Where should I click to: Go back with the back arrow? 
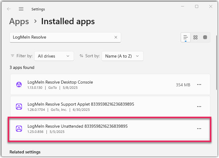coord(9,9)
